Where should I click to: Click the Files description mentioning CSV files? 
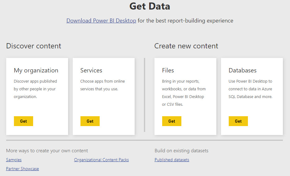(184, 93)
